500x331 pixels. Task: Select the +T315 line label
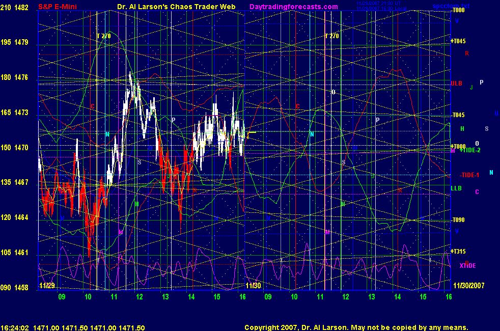tap(458, 251)
